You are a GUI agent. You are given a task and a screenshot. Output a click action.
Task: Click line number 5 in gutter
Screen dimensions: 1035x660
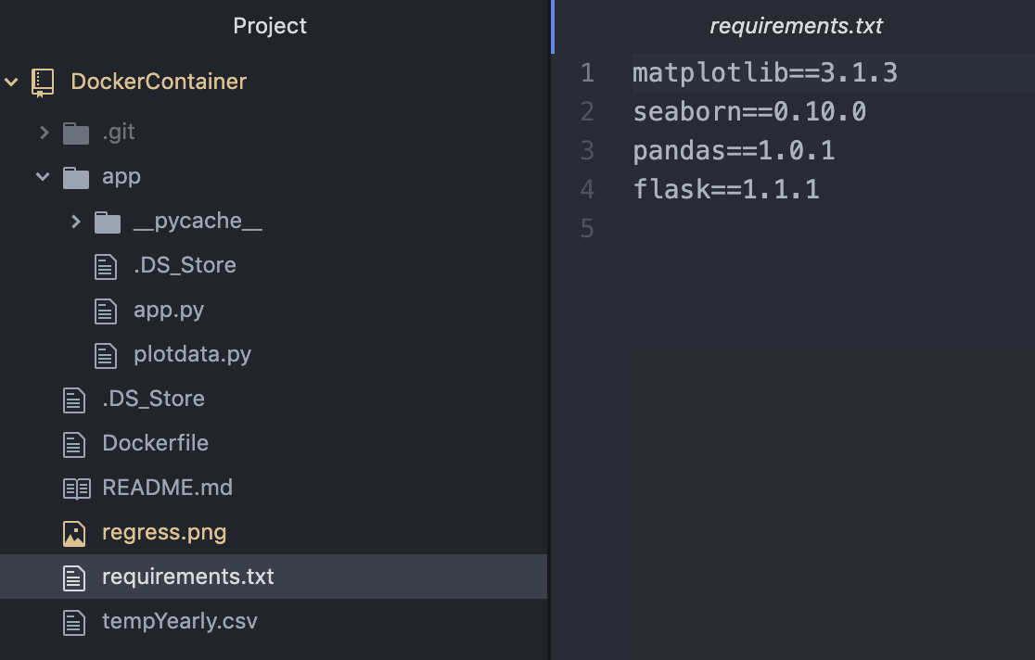587,228
